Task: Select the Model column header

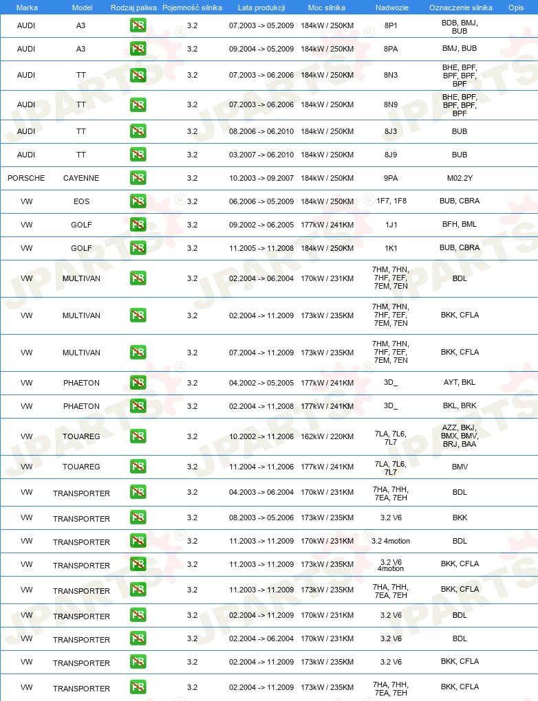Action: [83, 8]
